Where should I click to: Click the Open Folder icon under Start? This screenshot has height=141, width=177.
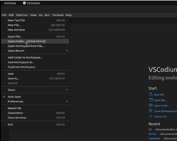151,105
